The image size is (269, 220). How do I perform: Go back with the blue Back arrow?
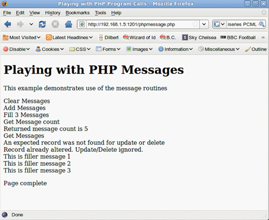(8, 24)
